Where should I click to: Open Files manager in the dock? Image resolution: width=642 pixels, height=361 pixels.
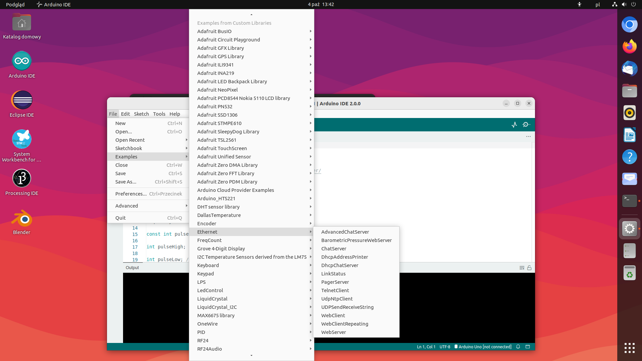(x=629, y=91)
